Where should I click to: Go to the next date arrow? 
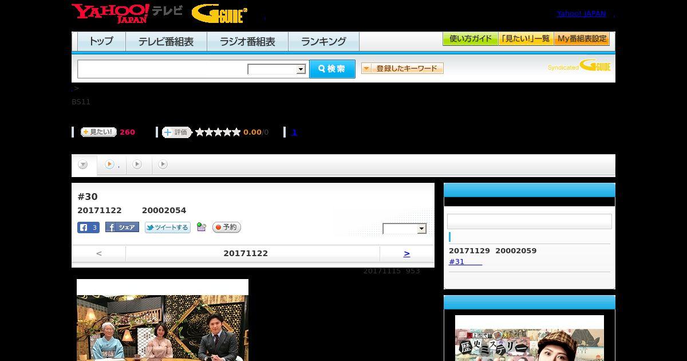pyautogui.click(x=406, y=253)
